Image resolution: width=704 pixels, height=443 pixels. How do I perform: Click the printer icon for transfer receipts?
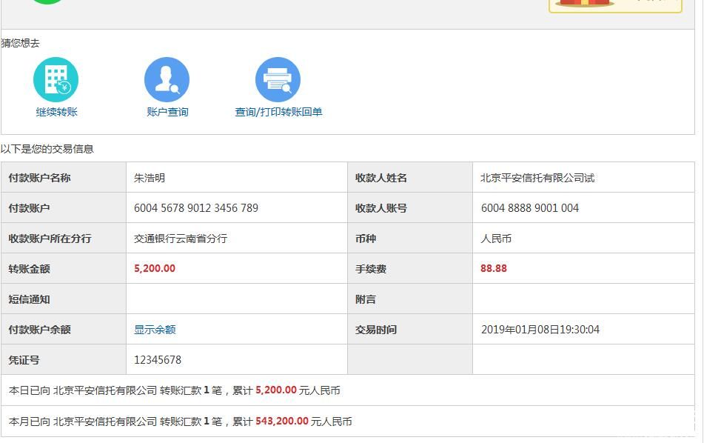tap(278, 80)
